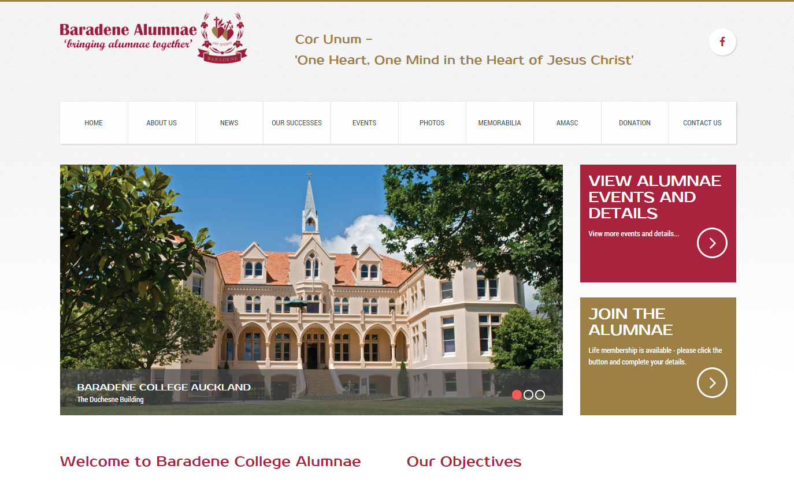Go to the Donation page
This screenshot has height=484, width=794.
[x=635, y=123]
